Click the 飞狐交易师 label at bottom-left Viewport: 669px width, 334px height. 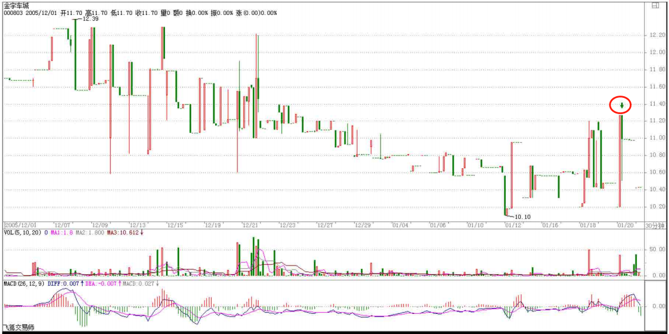(19, 328)
